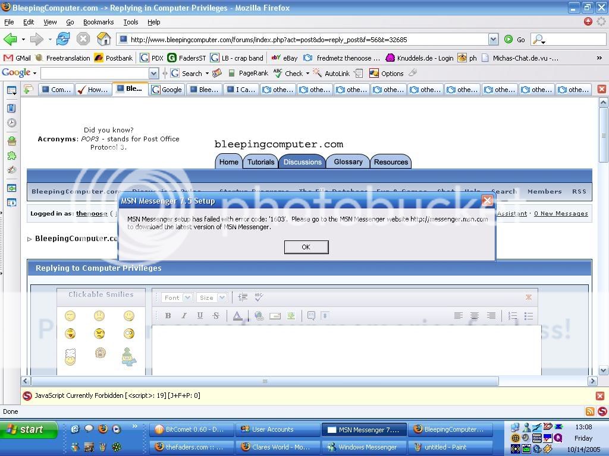
Task: Go to the Home page icon
Action: tap(103, 39)
